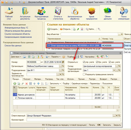
Task: Click the red X delete icon in list toolbar
Action: [82, 29]
